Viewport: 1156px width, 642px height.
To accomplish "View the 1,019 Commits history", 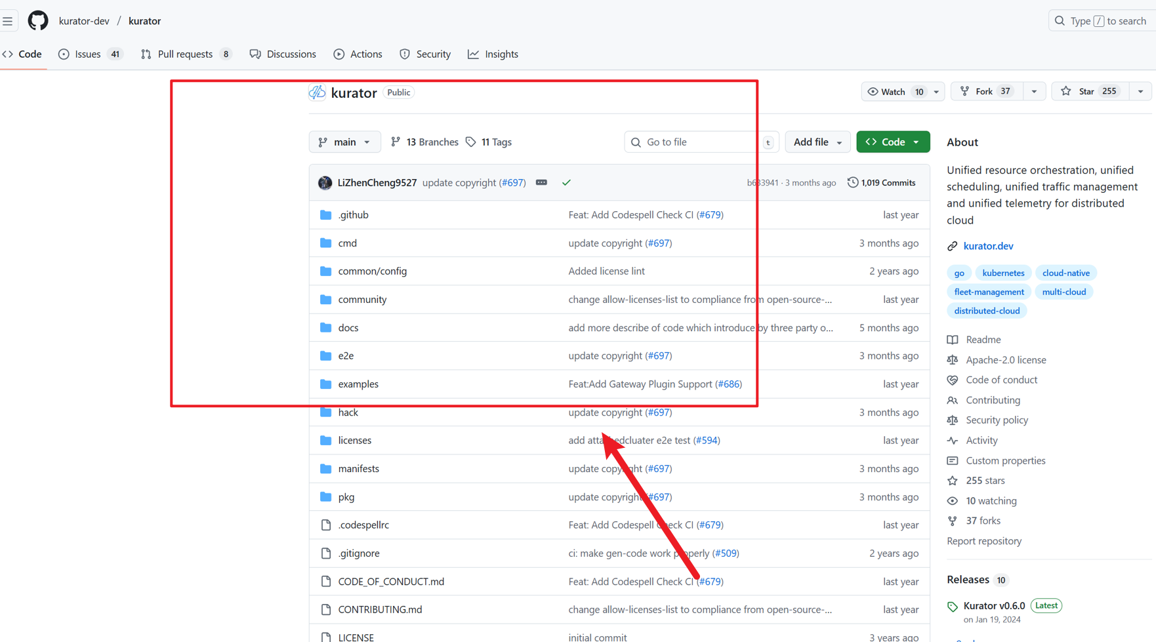I will pos(881,183).
